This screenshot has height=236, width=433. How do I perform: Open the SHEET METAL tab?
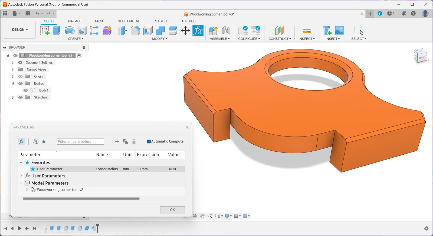[129, 21]
